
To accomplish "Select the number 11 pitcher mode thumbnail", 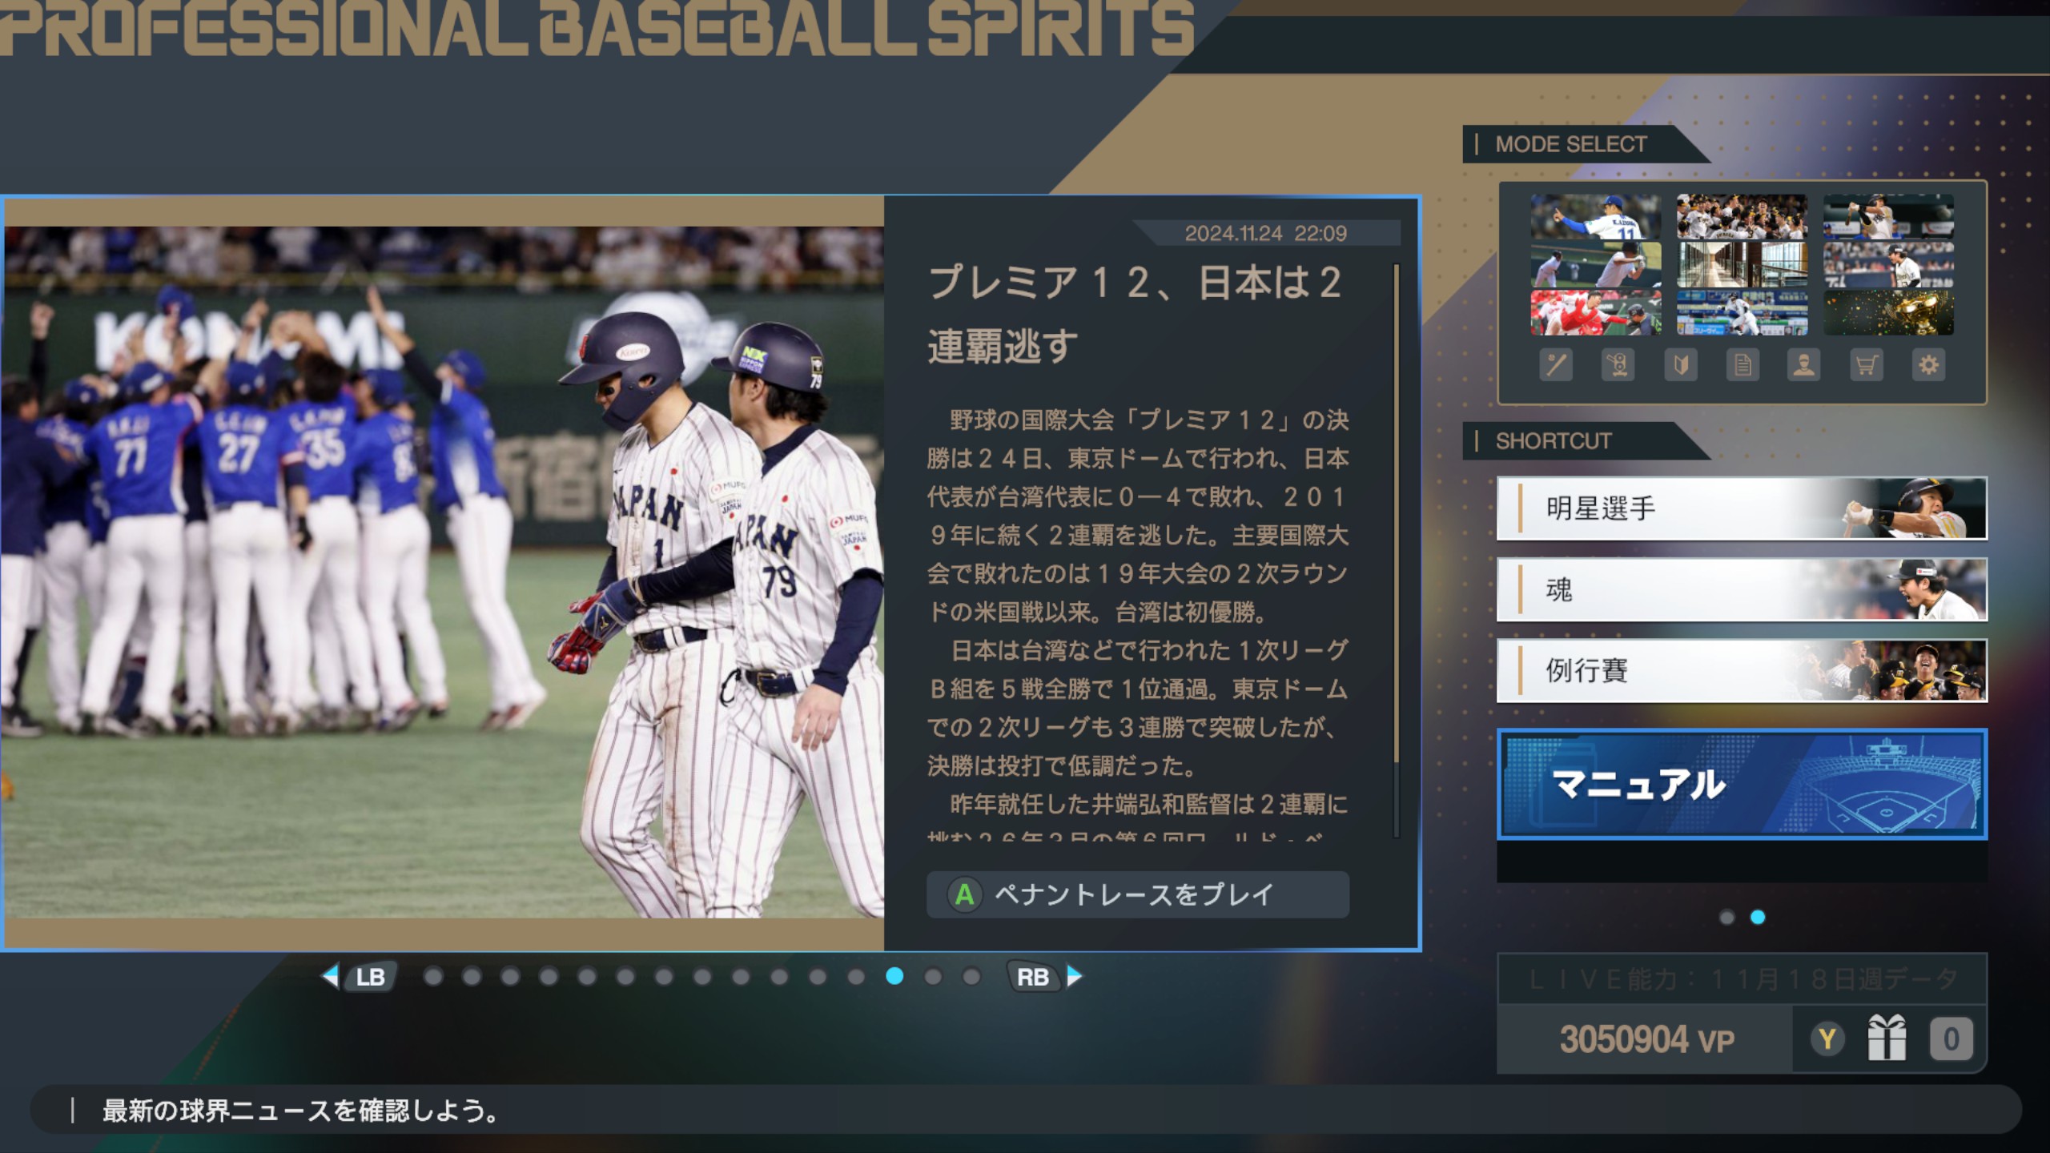I will click(1595, 217).
